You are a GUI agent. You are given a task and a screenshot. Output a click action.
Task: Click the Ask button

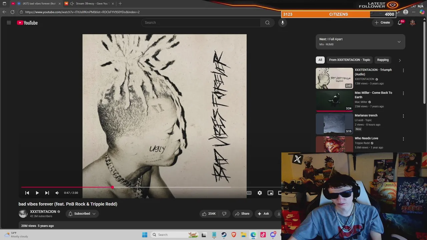tap(263, 214)
